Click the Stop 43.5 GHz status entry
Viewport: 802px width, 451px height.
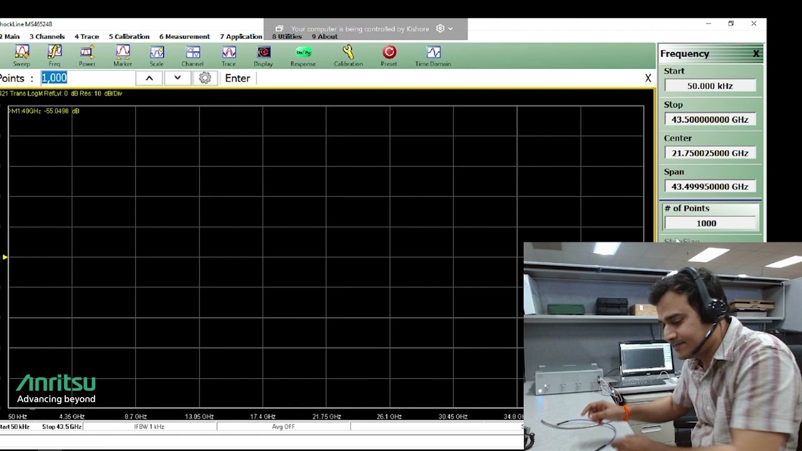point(61,427)
